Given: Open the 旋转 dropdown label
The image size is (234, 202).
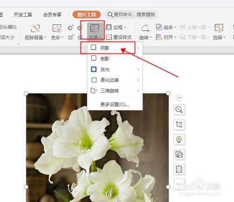Looking at the screenshot, I should (146, 37).
